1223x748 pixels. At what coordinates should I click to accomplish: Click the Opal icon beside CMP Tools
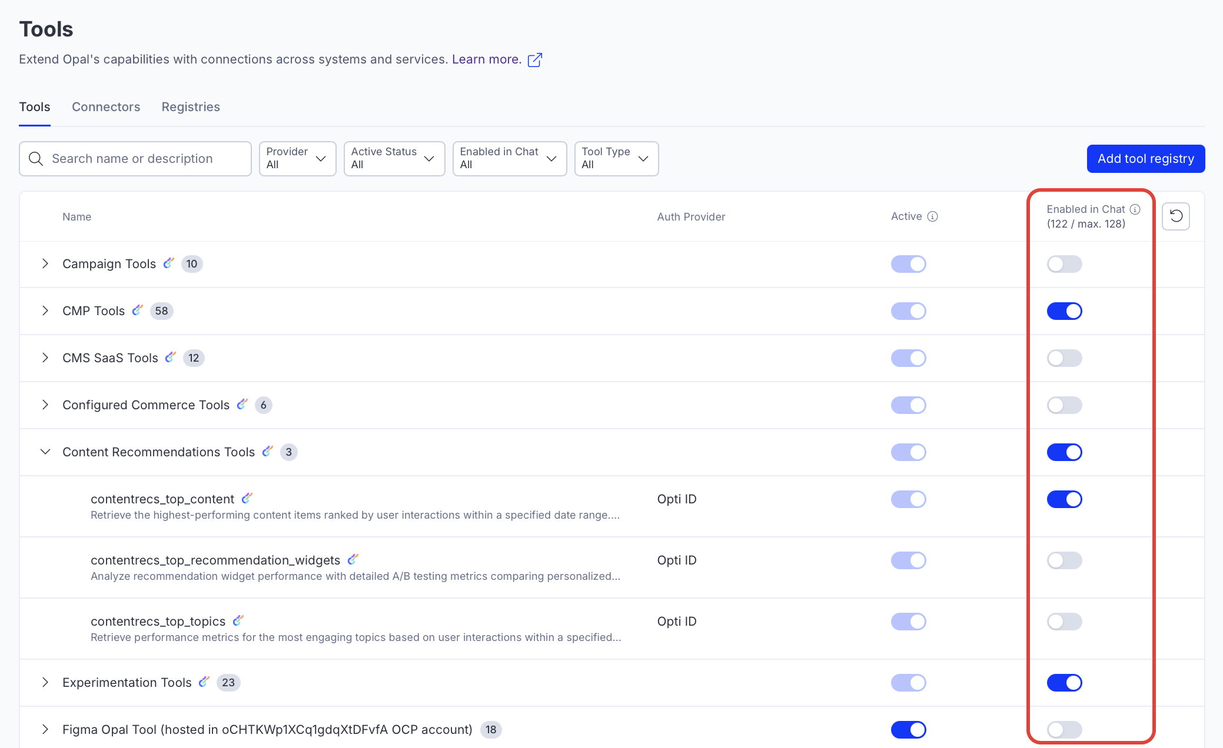pos(137,310)
